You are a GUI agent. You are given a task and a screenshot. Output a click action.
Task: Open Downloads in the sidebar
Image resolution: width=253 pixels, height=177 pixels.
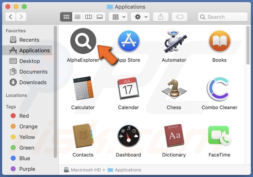coord(27,82)
